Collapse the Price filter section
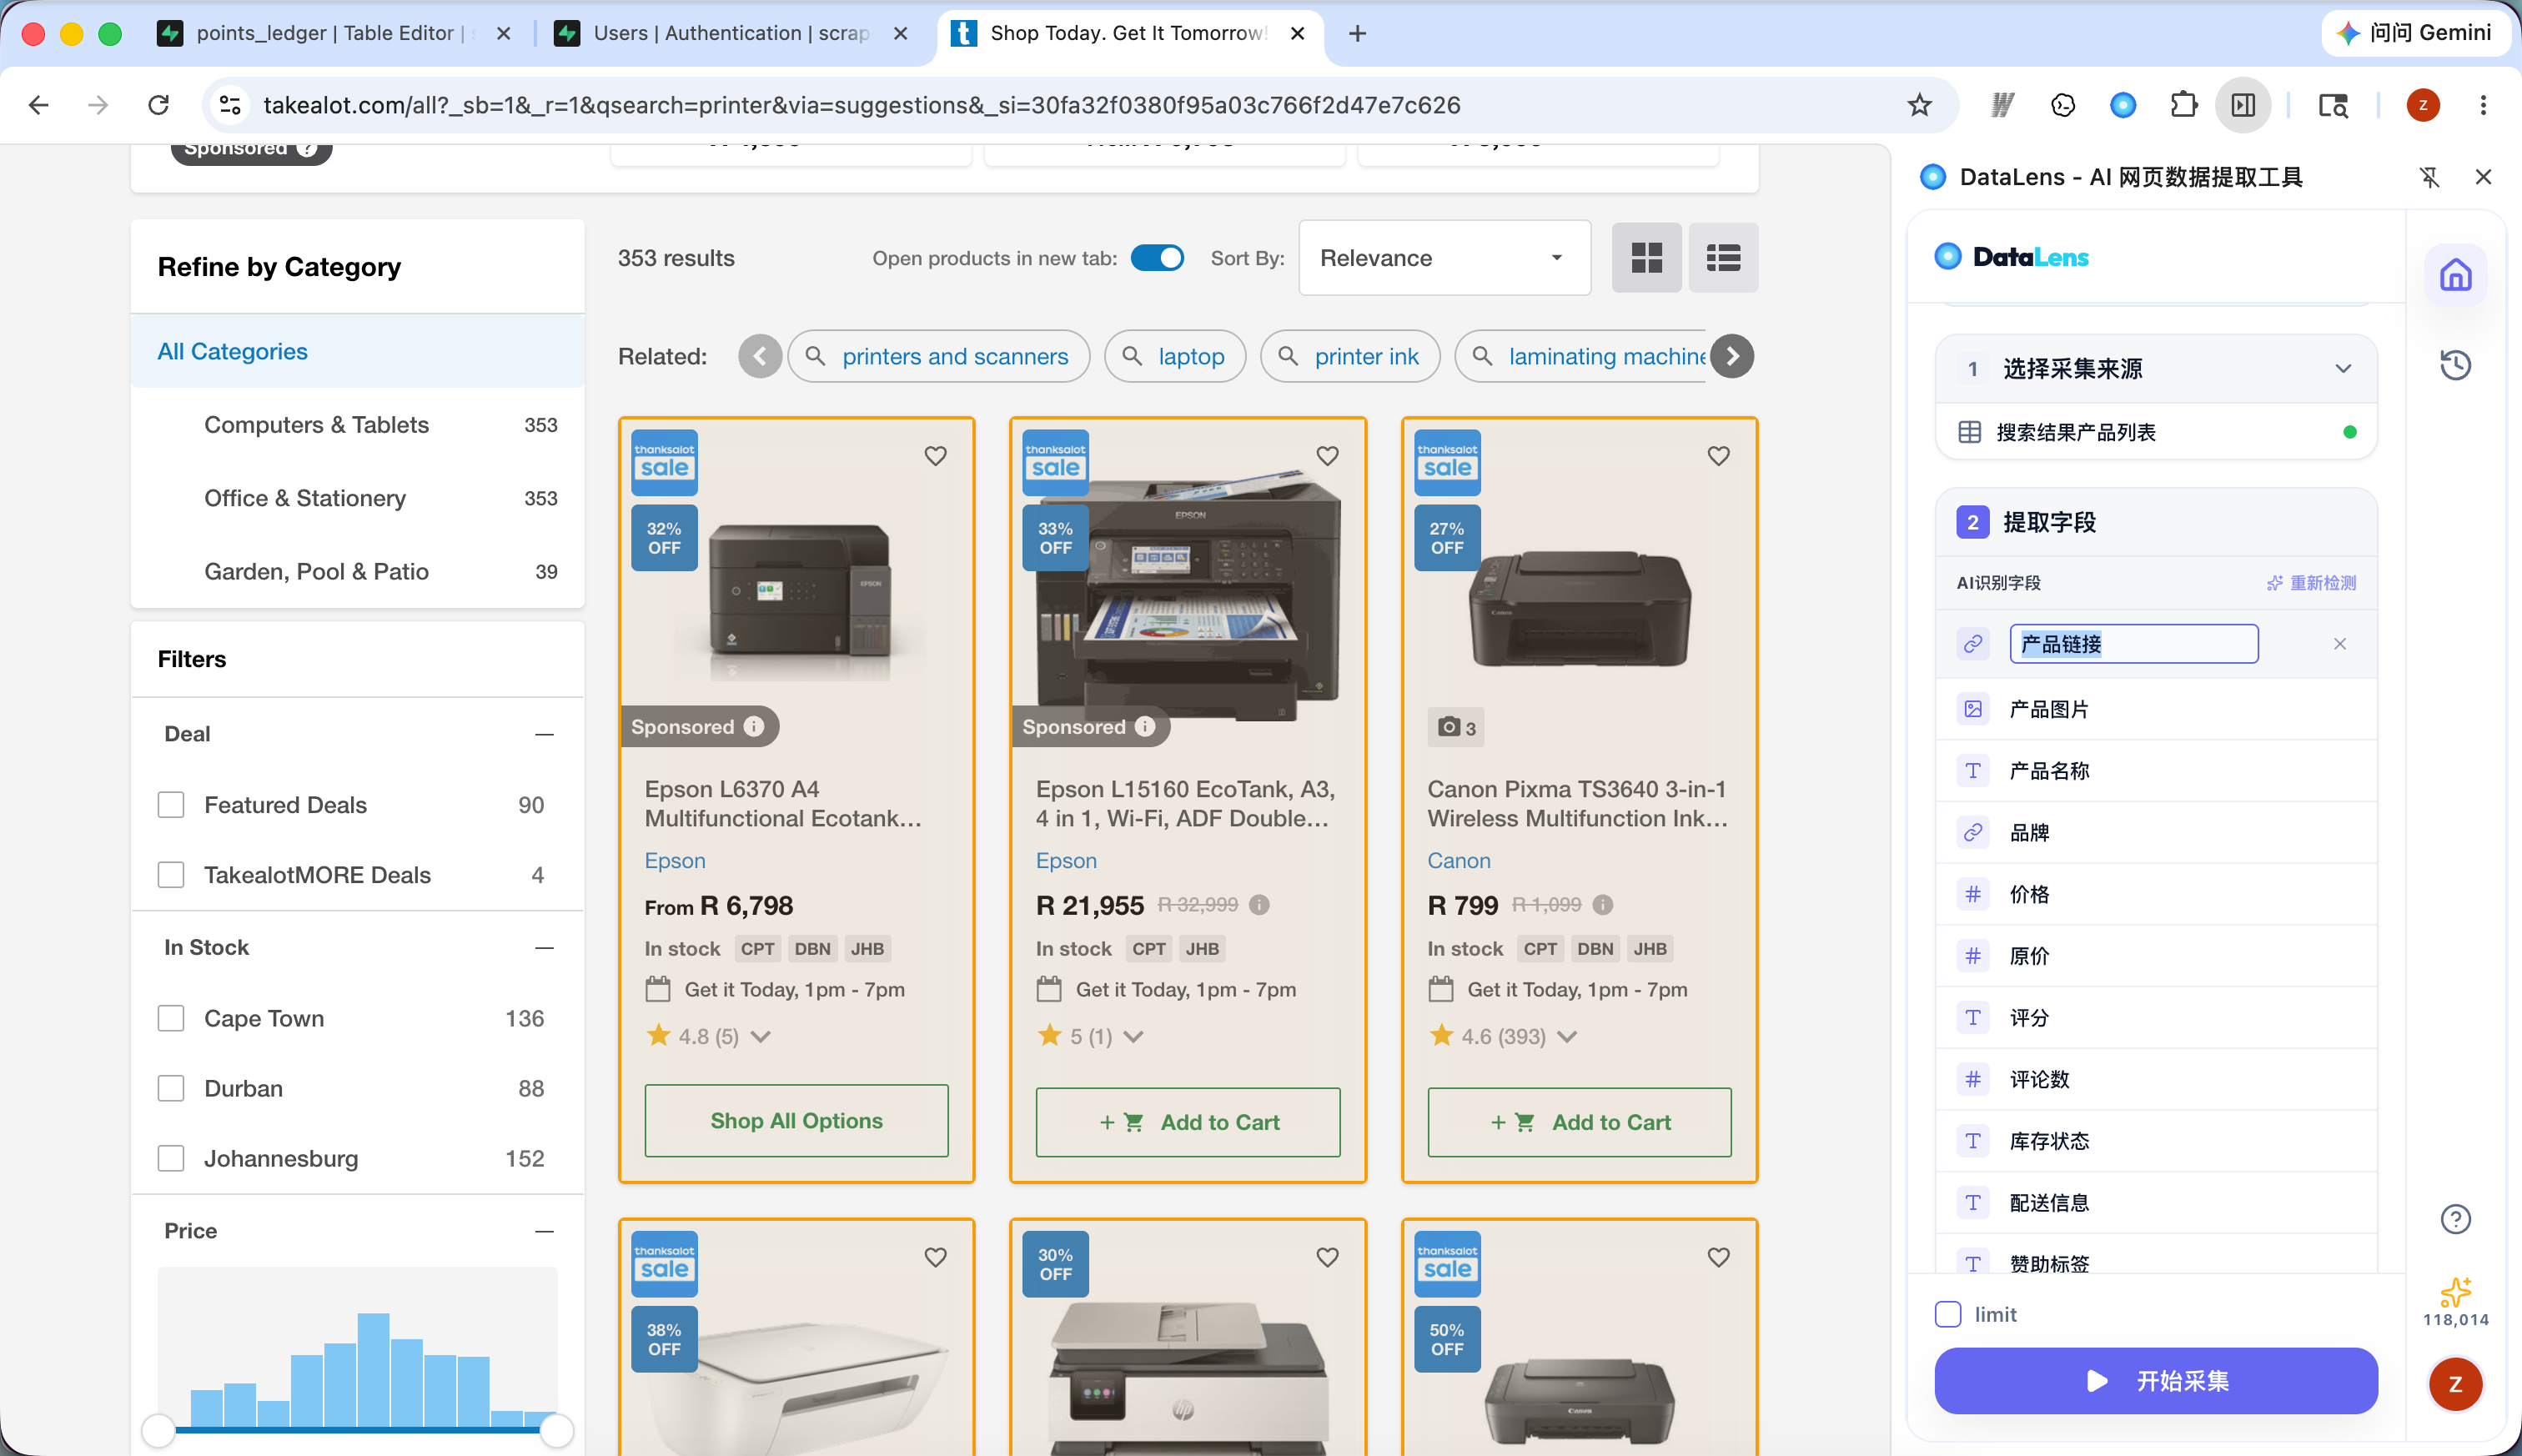Viewport: 2522px width, 1456px height. tap(544, 1231)
